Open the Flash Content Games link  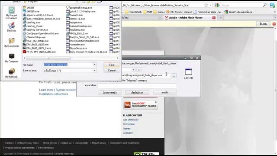(x=127, y=129)
